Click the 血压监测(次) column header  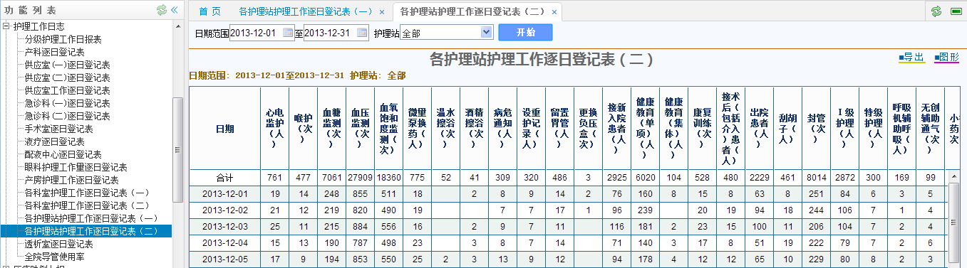(x=360, y=129)
